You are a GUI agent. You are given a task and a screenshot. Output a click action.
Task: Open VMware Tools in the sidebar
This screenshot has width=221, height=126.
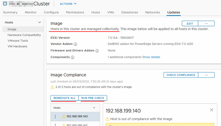pyautogui.click(x=18, y=41)
